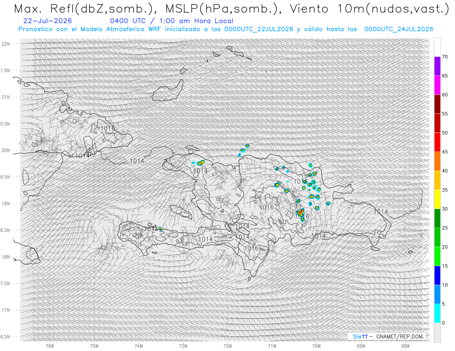The image size is (455, 351).
Task: Click the '20N' latitude axis label
Action: pos(6,150)
